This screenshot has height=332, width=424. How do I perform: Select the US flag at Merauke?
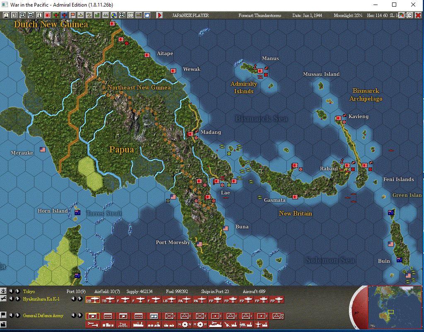click(x=43, y=150)
